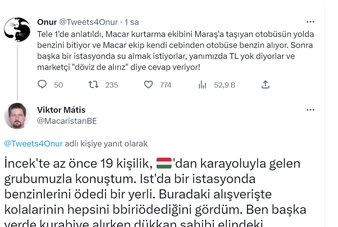Open the reply count showing 50
Viewport: 338px width, 227px height.
coord(51,85)
